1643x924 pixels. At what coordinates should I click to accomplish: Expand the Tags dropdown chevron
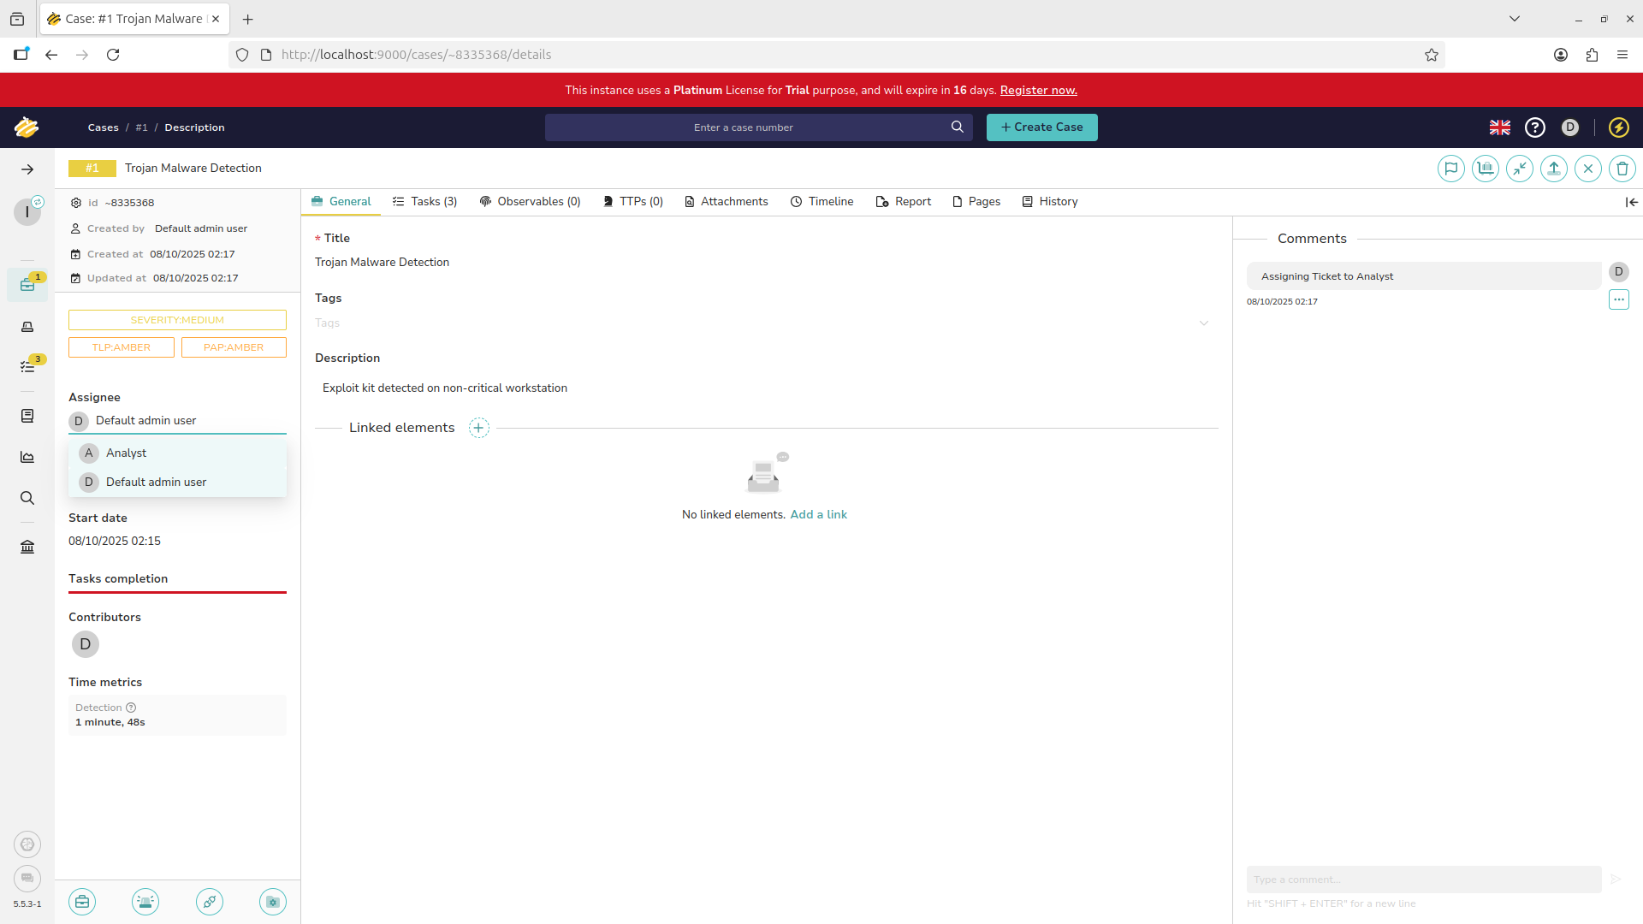point(1203,323)
